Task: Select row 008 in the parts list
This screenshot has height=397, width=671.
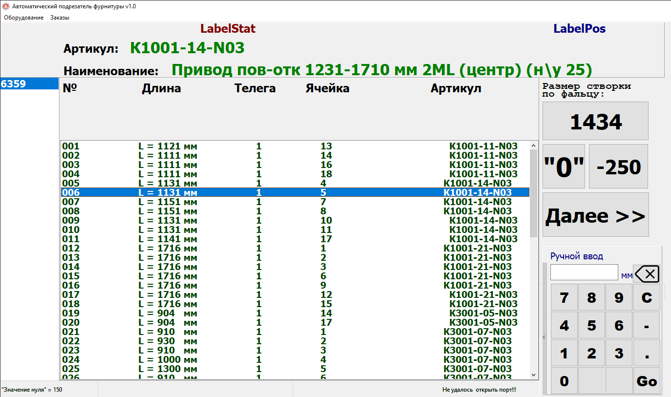Action: coord(295,211)
